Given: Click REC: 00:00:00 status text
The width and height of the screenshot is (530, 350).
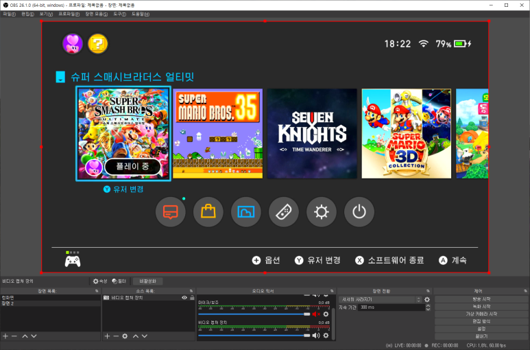Looking at the screenshot, I should point(444,345).
